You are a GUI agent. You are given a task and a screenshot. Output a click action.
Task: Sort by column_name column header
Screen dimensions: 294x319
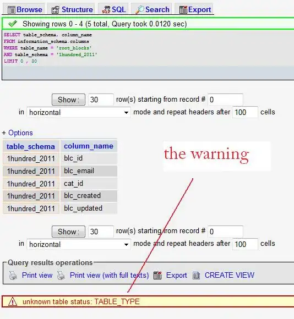click(x=89, y=146)
